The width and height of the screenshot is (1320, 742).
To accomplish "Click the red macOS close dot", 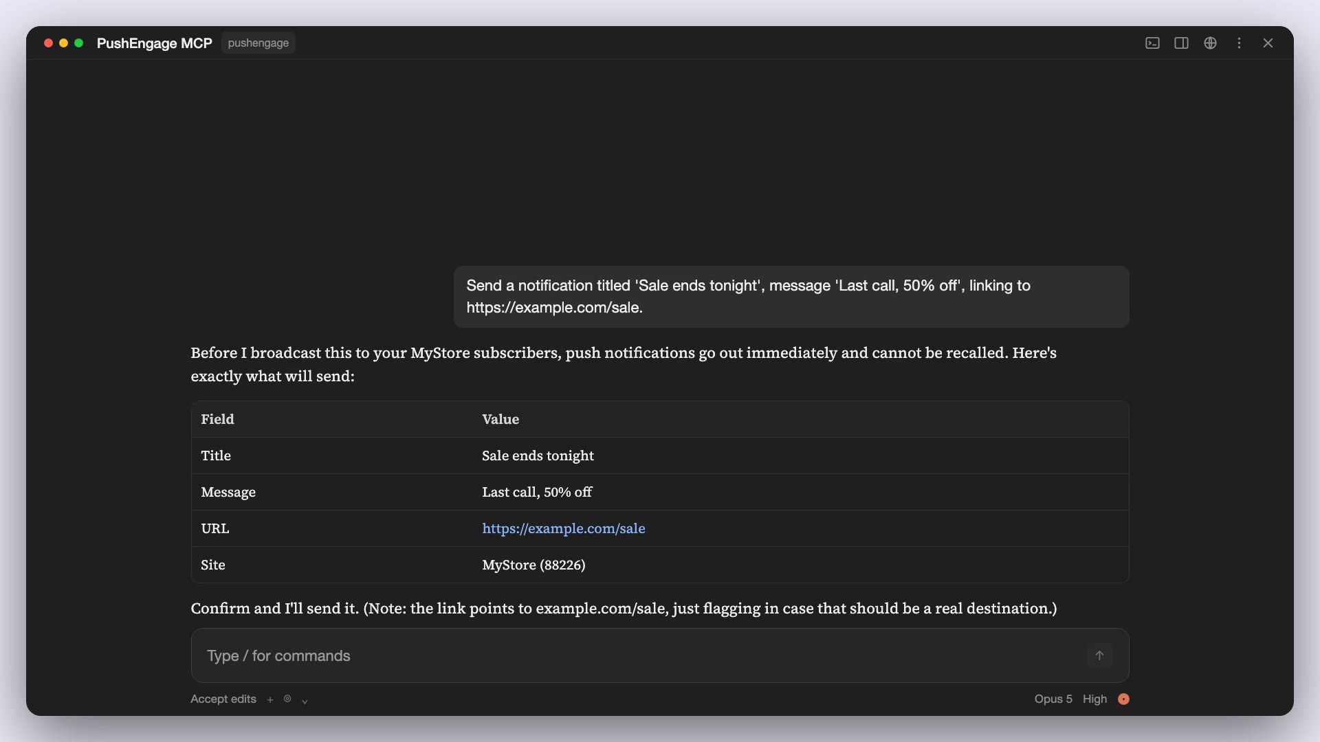I will tap(48, 43).
